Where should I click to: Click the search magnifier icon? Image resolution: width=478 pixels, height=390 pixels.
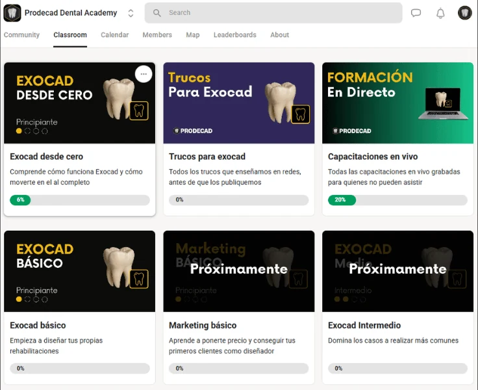point(157,13)
